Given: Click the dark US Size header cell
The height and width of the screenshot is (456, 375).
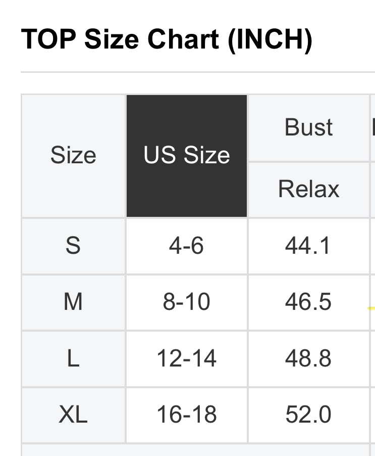Looking at the screenshot, I should 187,156.
